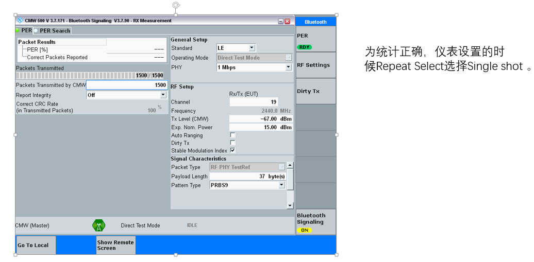The height and width of the screenshot is (262, 534).
Task: Switch to the PER tab
Action: coord(24,30)
